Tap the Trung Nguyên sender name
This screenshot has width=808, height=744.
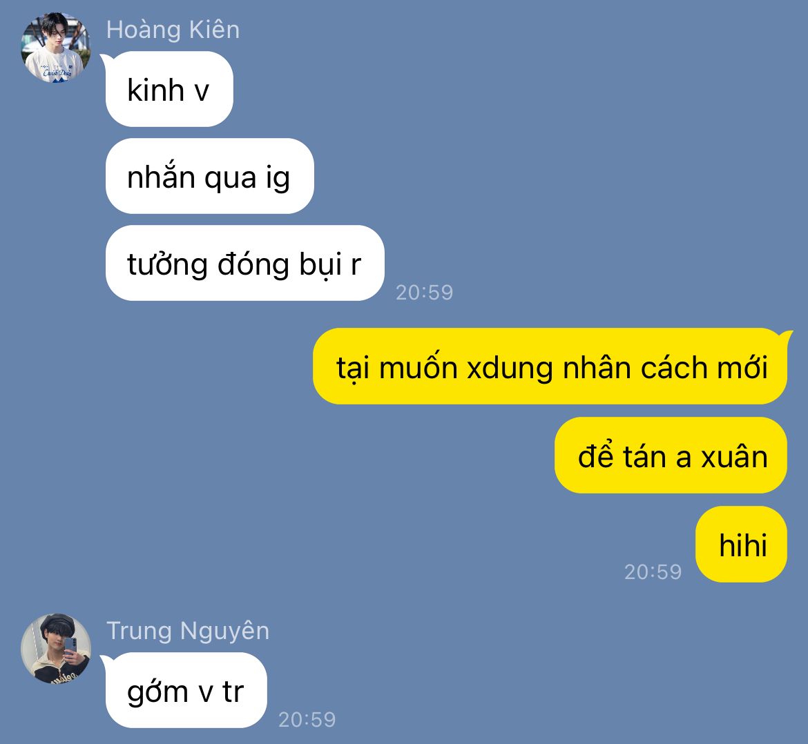click(x=188, y=632)
